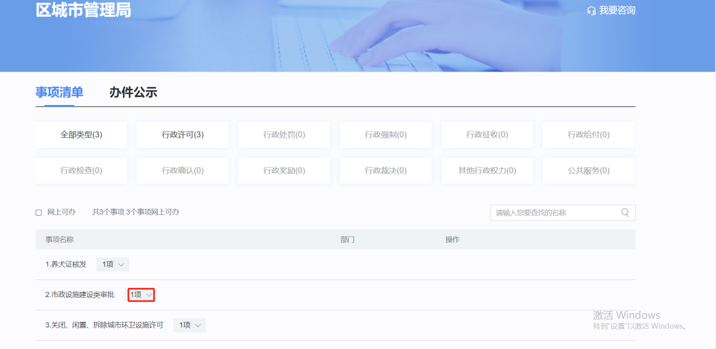The image size is (716, 349).
Task: Click the 行政确认(0) category
Action: point(182,170)
